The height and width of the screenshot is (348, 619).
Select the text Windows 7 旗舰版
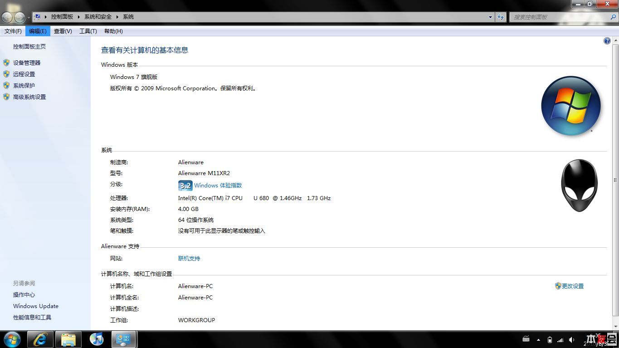[x=134, y=77]
